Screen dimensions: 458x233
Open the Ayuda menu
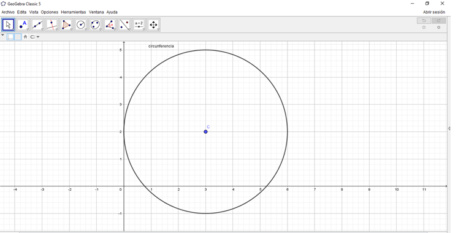coord(112,12)
